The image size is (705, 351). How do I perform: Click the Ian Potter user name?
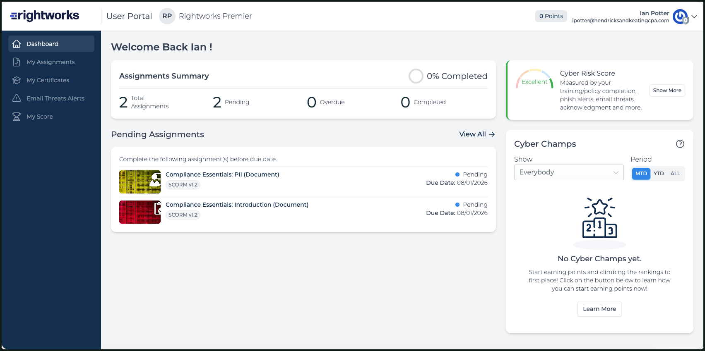tap(654, 13)
